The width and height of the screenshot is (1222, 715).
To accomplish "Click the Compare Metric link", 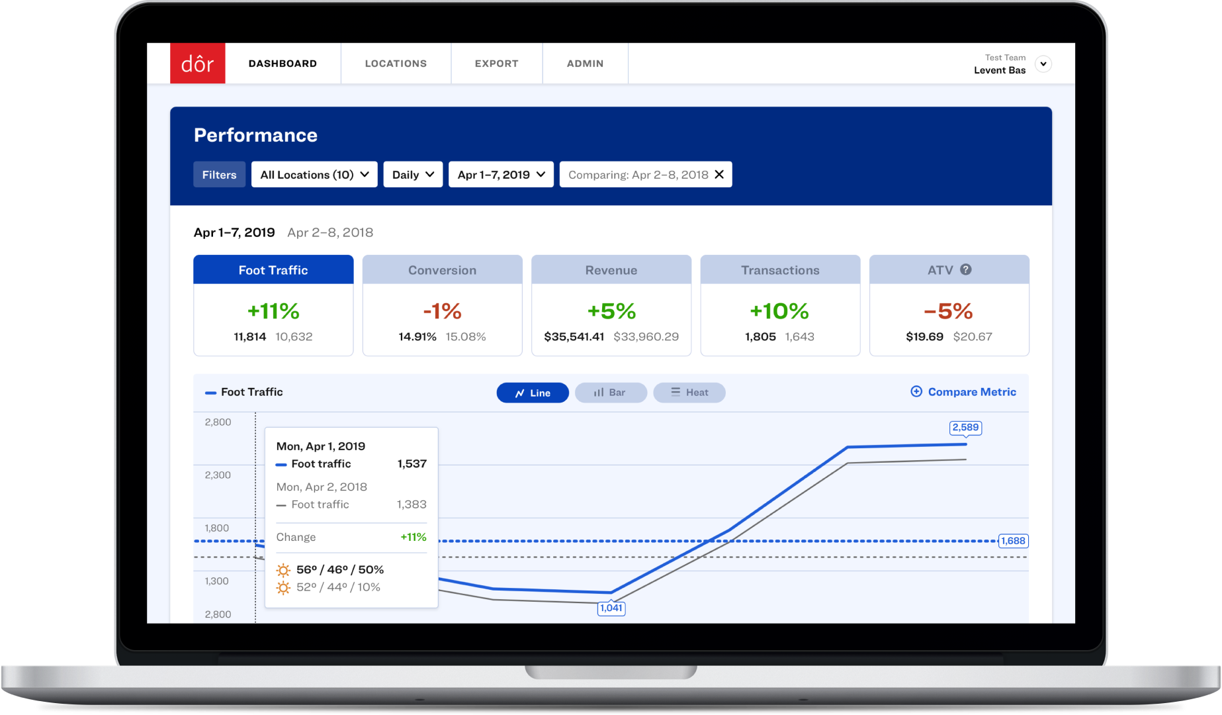I will [x=971, y=392].
